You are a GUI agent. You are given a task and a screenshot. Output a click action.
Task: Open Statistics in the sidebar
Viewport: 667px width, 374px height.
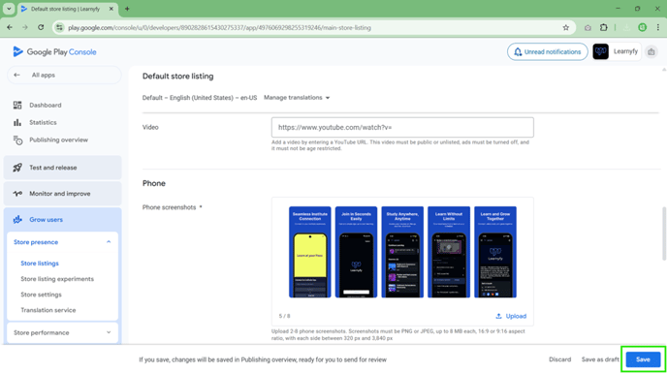pyautogui.click(x=43, y=122)
